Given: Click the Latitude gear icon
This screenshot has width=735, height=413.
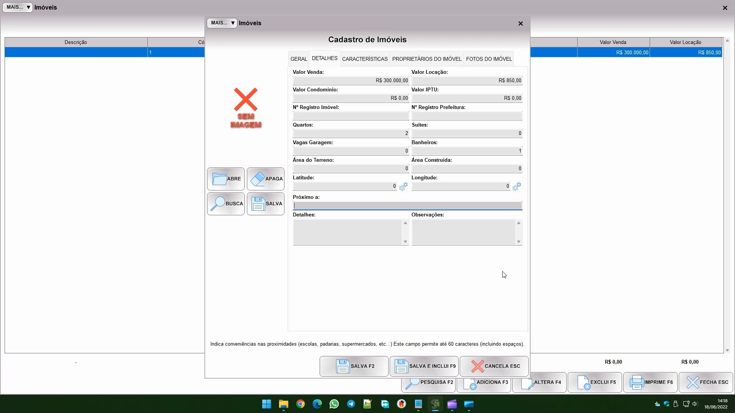Looking at the screenshot, I should tap(403, 187).
